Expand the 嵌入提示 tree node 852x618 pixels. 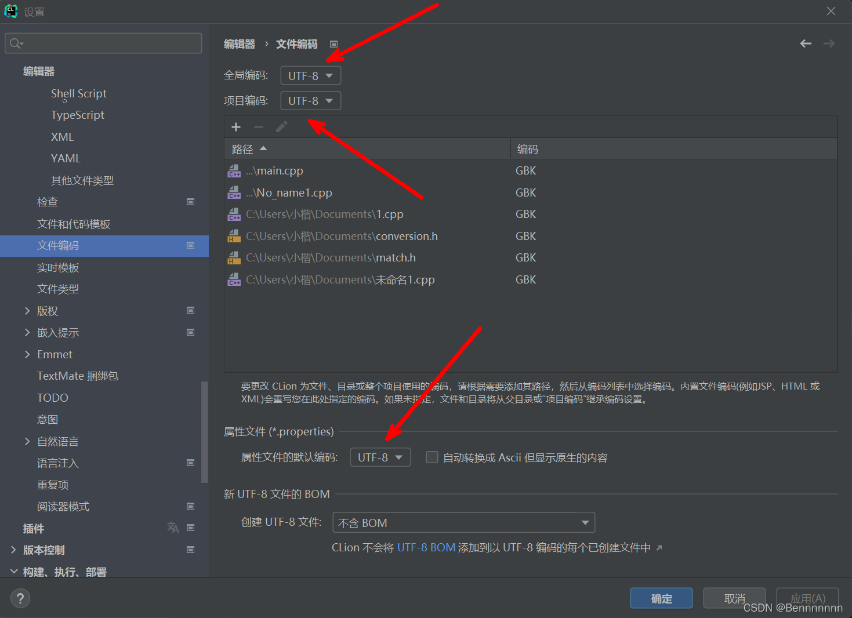27,332
